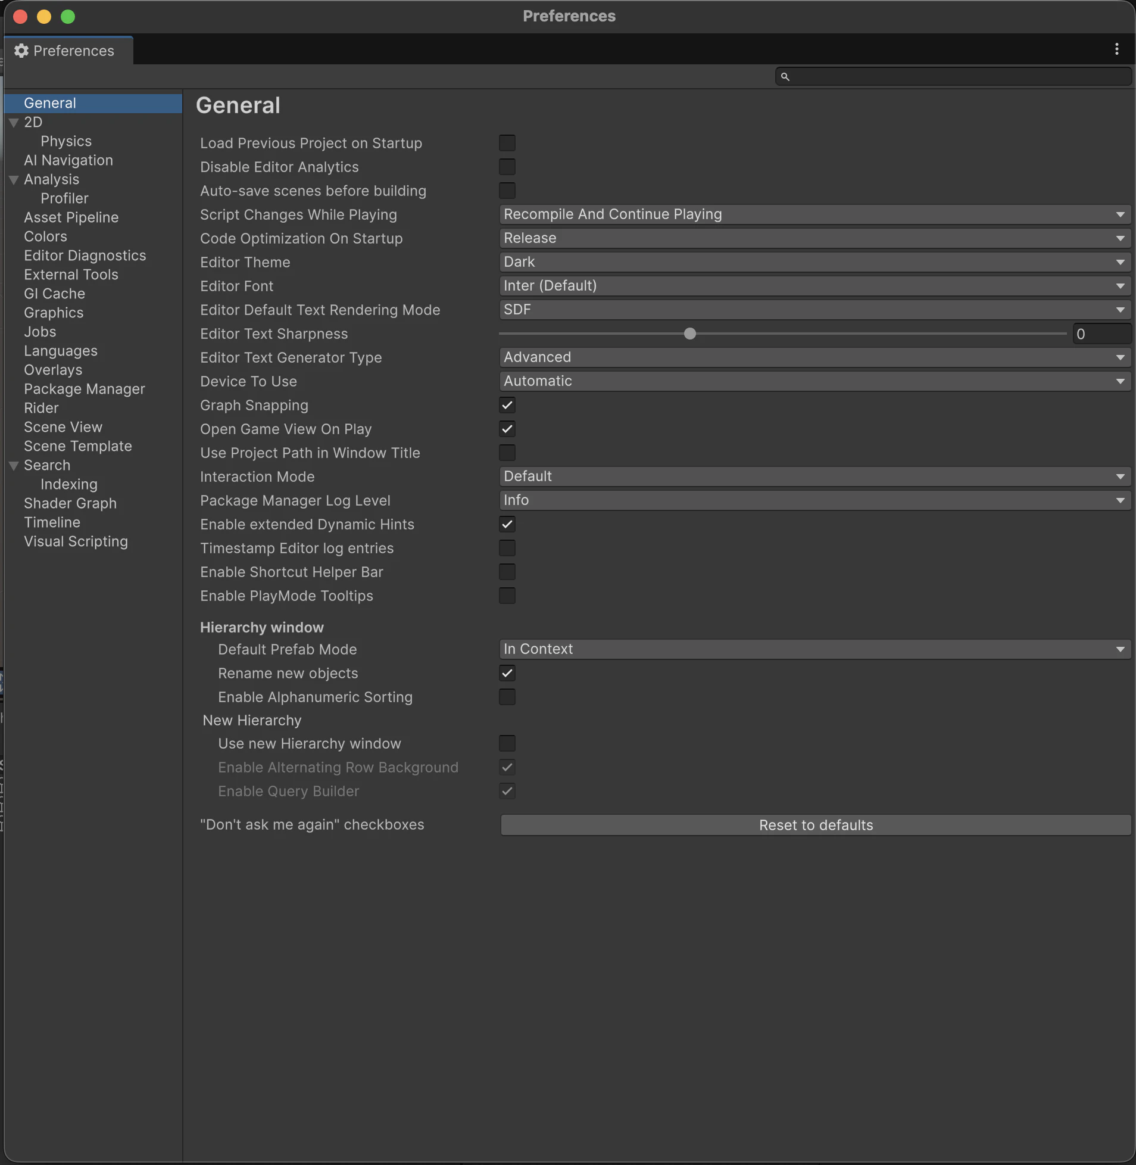Click the New Hierarchy label
This screenshot has width=1136, height=1165.
[x=252, y=721]
